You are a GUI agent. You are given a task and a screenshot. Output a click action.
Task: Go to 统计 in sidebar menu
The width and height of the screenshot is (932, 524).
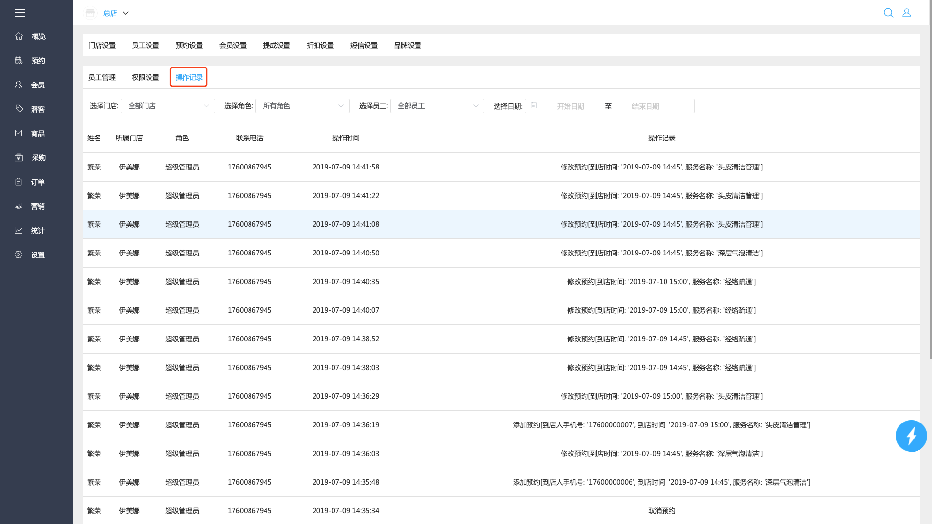point(38,231)
